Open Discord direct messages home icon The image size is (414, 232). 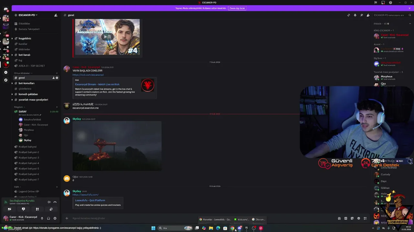pyautogui.click(x=6, y=9)
